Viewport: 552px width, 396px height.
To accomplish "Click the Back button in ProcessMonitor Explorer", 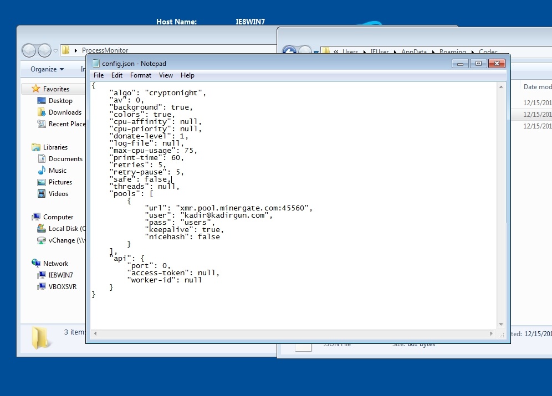I will [x=29, y=50].
